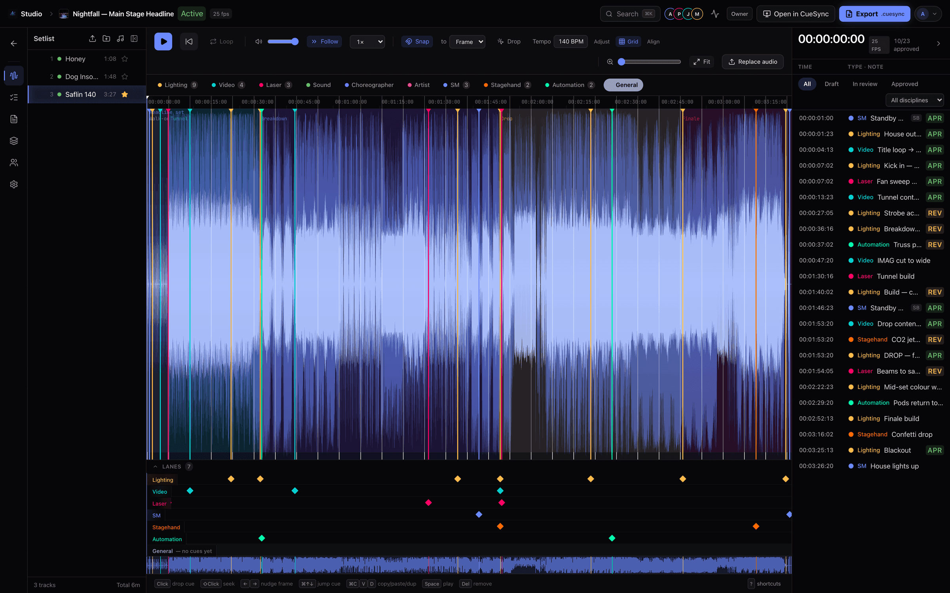Image resolution: width=950 pixels, height=593 pixels.
Task: Click the activity pulse icon in top bar
Action: [x=715, y=14]
